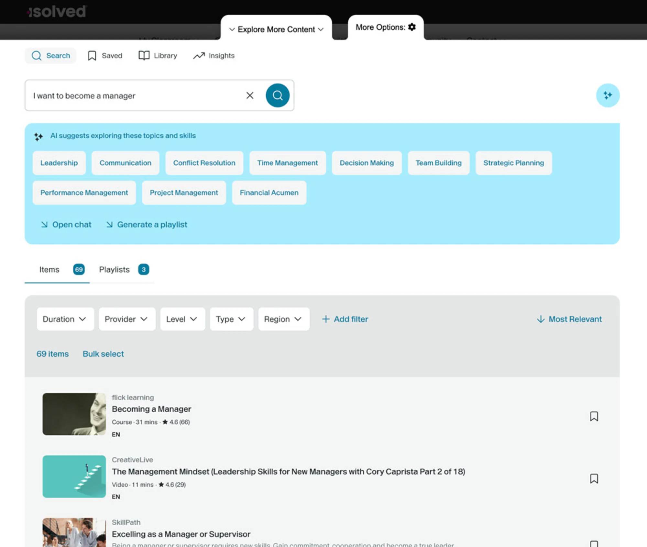Select the Conflict Resolution topic chip

204,163
